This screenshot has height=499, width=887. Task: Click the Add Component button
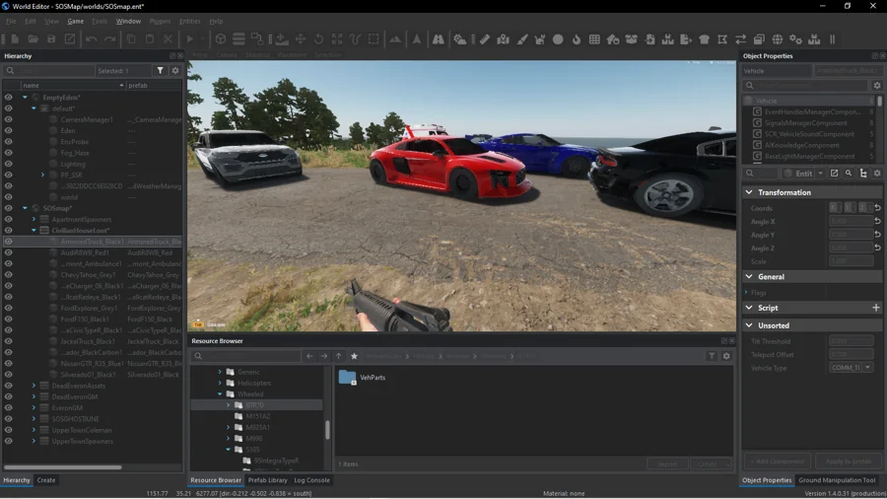[778, 462]
